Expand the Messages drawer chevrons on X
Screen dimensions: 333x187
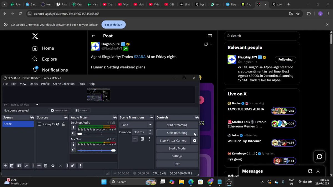tap(318, 171)
